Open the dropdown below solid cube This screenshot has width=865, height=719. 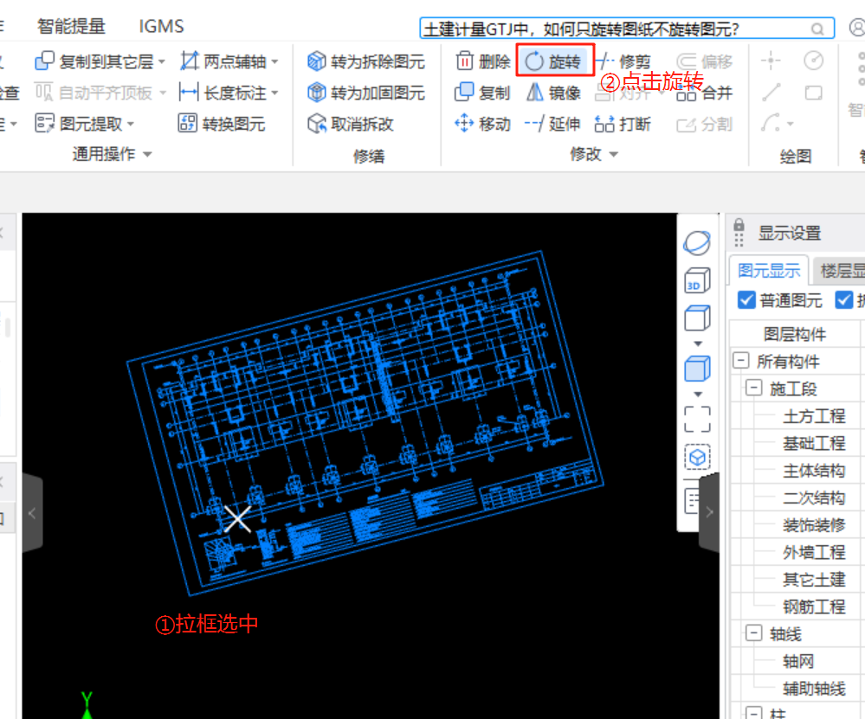coord(698,395)
